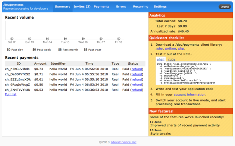Screen dimensions: 235x146
Task: Refund payment ch_ZN4TzVYtUN
Action: 137,90
